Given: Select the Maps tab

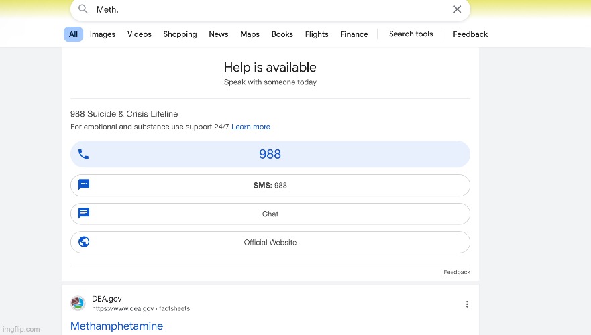Looking at the screenshot, I should point(250,34).
